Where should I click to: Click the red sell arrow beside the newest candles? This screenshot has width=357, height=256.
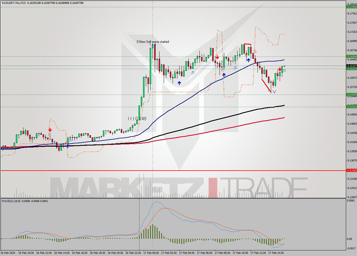coord(280,69)
